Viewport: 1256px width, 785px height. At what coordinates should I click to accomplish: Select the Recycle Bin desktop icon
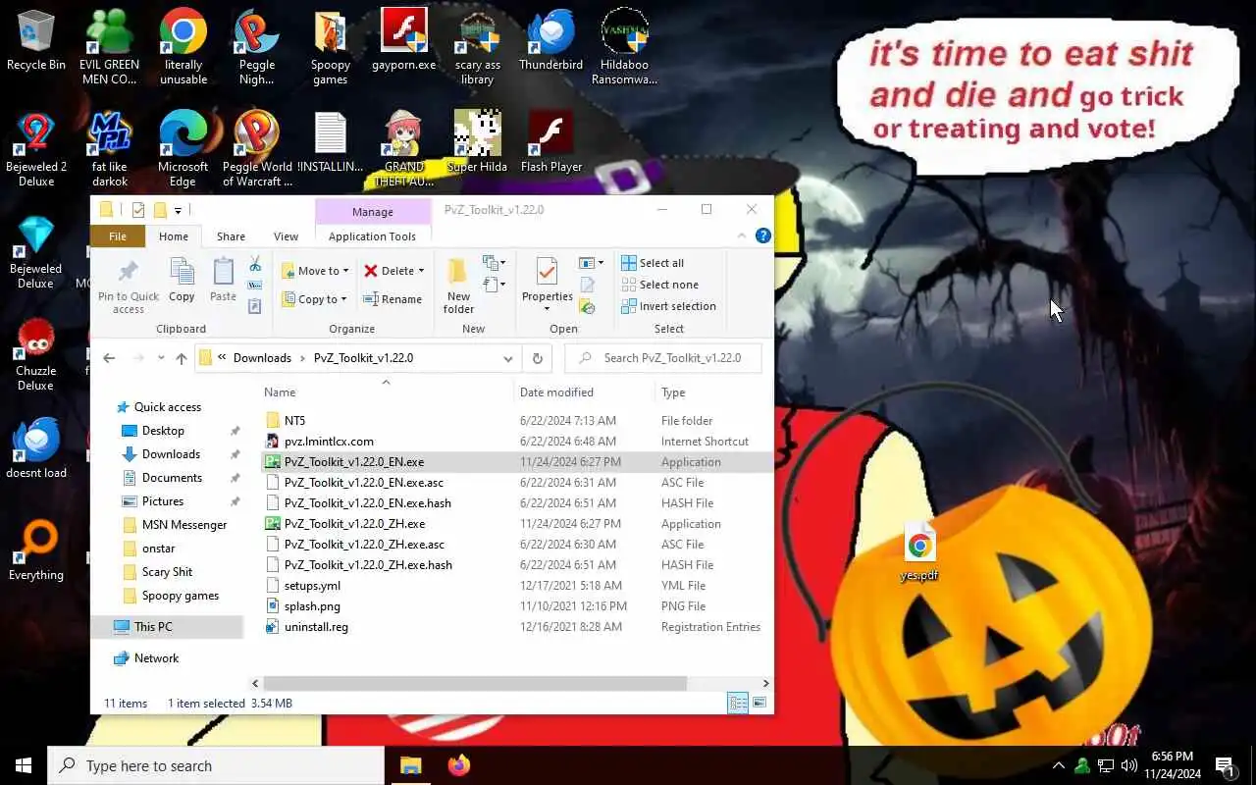tap(36, 41)
